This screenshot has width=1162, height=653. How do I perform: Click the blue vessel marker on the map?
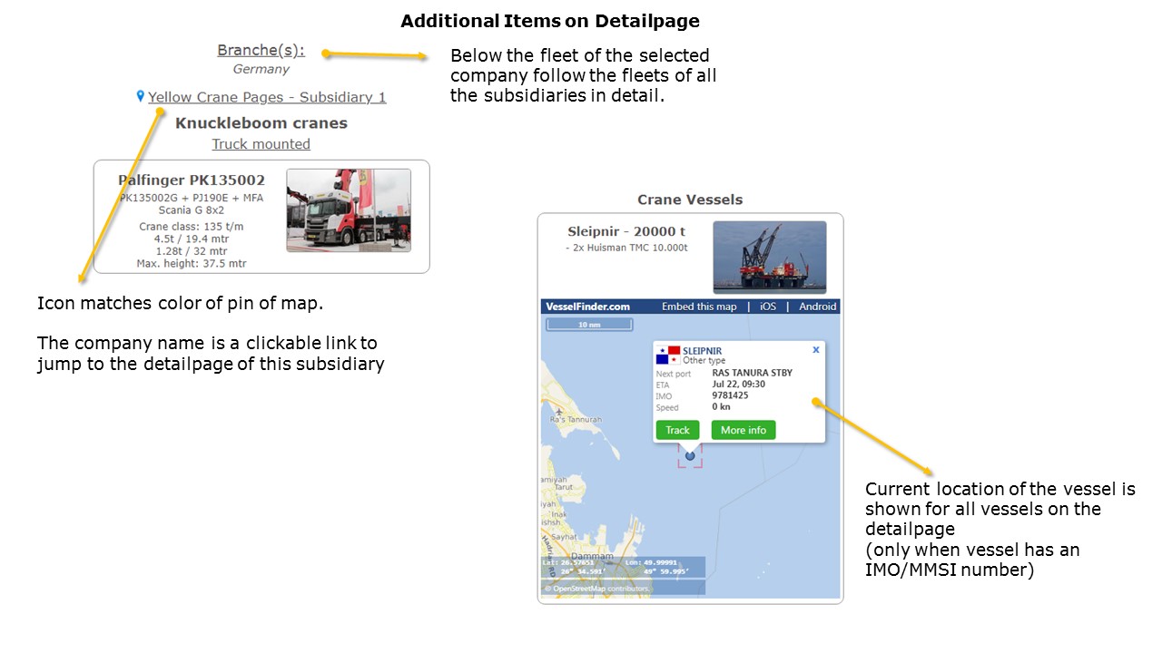(x=690, y=455)
